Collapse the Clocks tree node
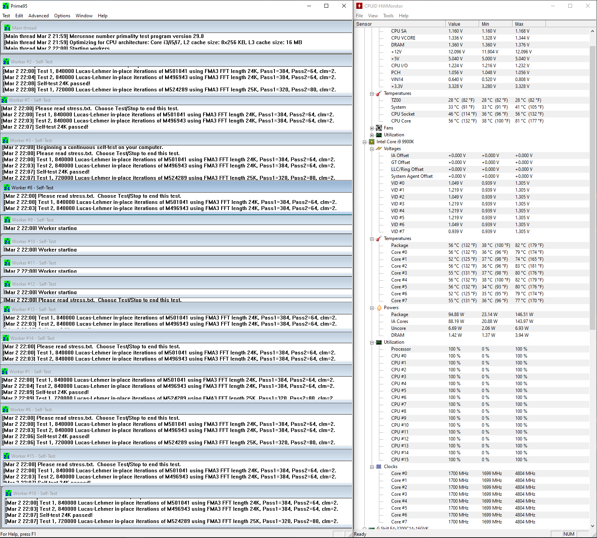Image resolution: width=597 pixels, height=538 pixels. [x=372, y=467]
